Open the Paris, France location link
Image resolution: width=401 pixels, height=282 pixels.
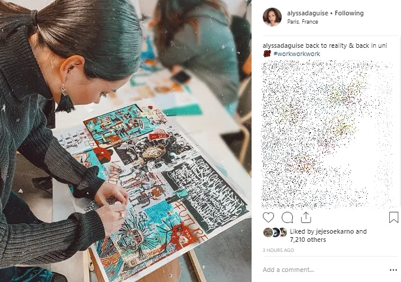click(x=302, y=22)
